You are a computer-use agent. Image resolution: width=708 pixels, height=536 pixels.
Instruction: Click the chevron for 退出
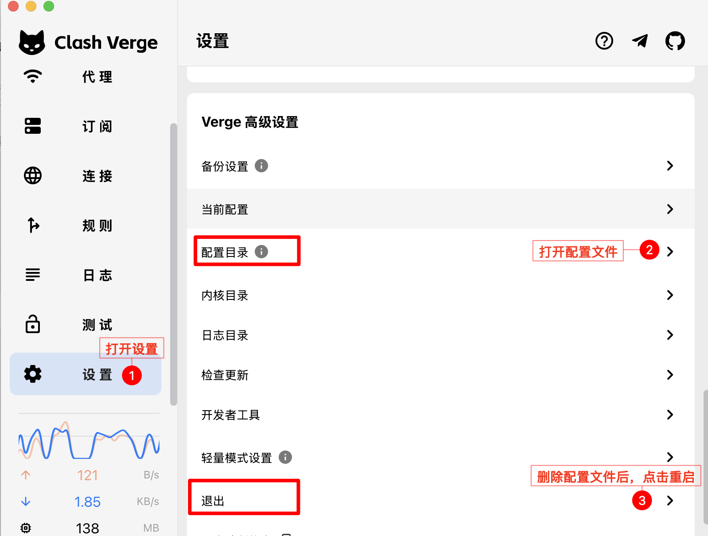670,501
